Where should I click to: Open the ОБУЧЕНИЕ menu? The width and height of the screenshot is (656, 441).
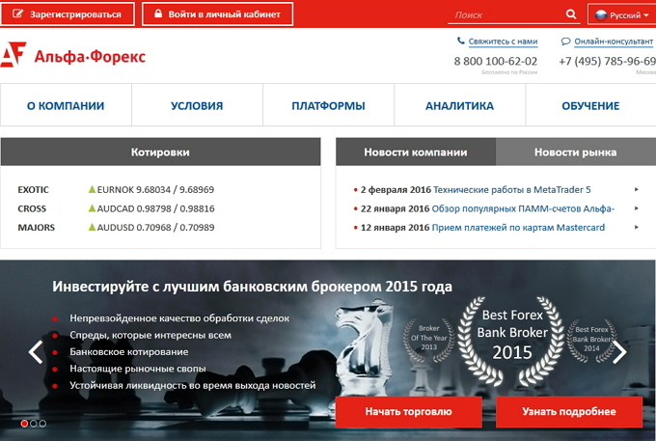click(590, 105)
